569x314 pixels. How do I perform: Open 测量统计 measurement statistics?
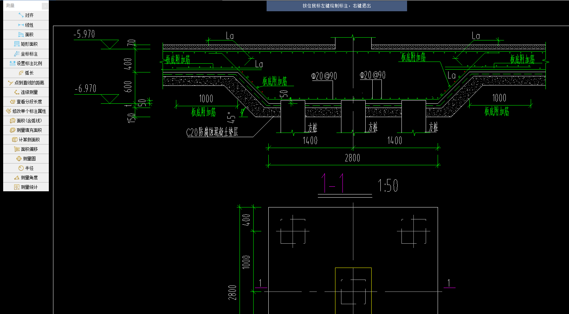pyautogui.click(x=26, y=187)
